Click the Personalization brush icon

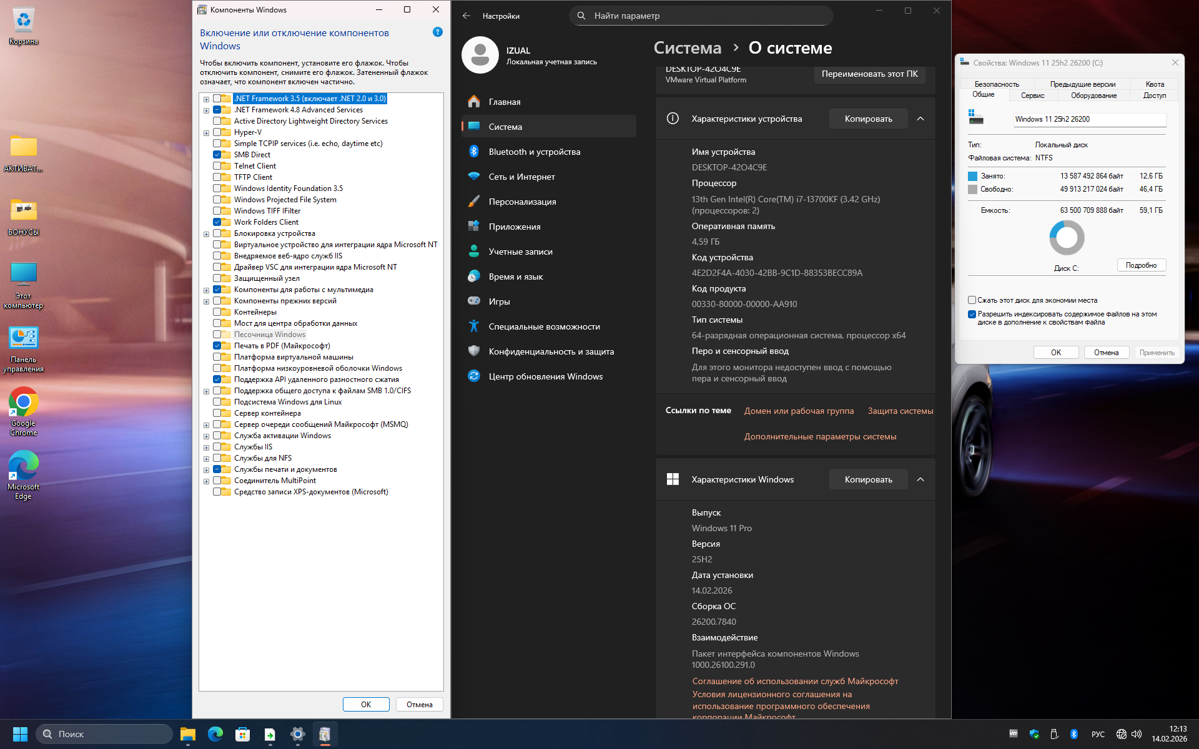(474, 202)
